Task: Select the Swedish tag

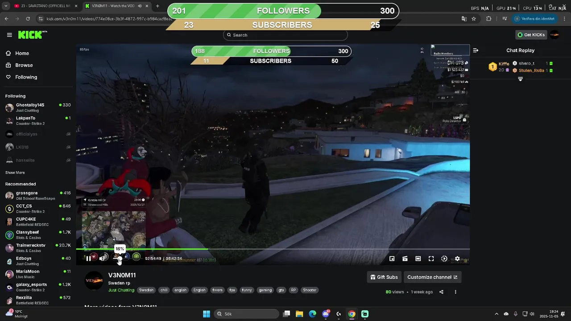Action: pos(146,290)
